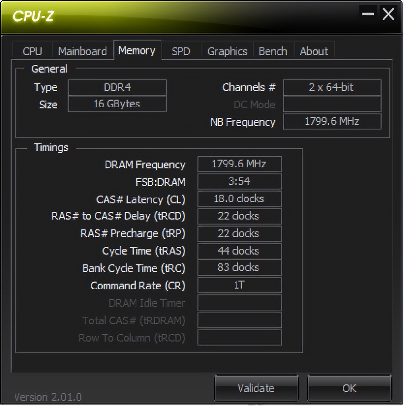Switch to the CPU tab
This screenshot has width=404, height=406.
tap(32, 51)
